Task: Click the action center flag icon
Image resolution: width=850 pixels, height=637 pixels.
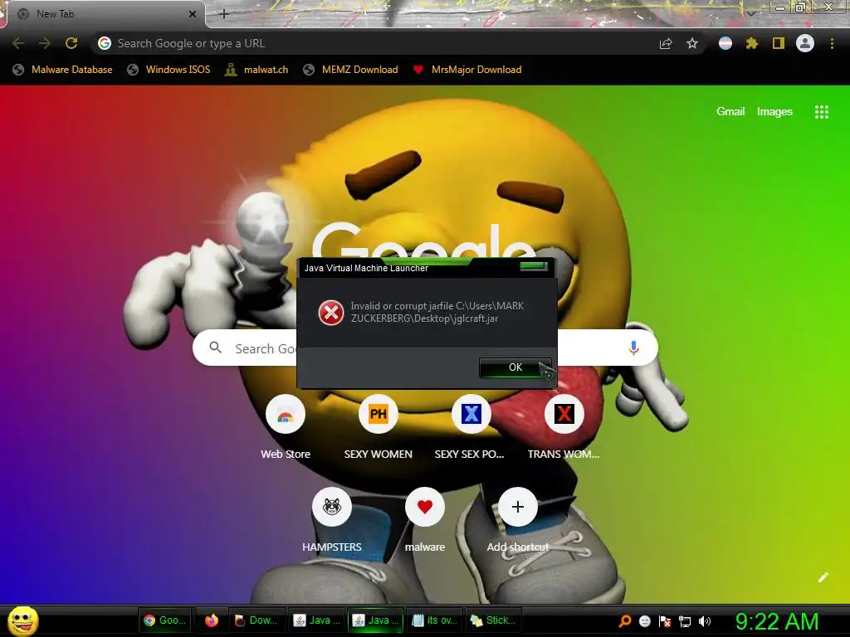Action: tap(665, 621)
